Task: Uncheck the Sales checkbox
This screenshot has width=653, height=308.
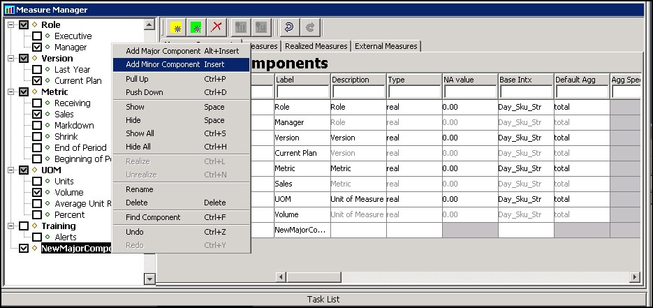Action: tap(37, 114)
